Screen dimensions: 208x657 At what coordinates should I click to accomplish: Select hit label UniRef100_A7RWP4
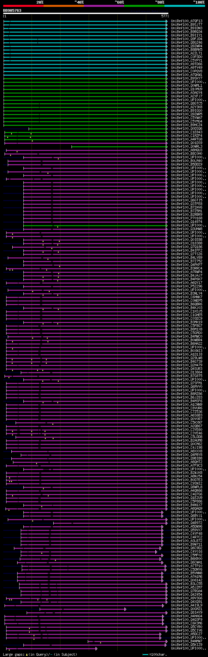click(x=187, y=272)
